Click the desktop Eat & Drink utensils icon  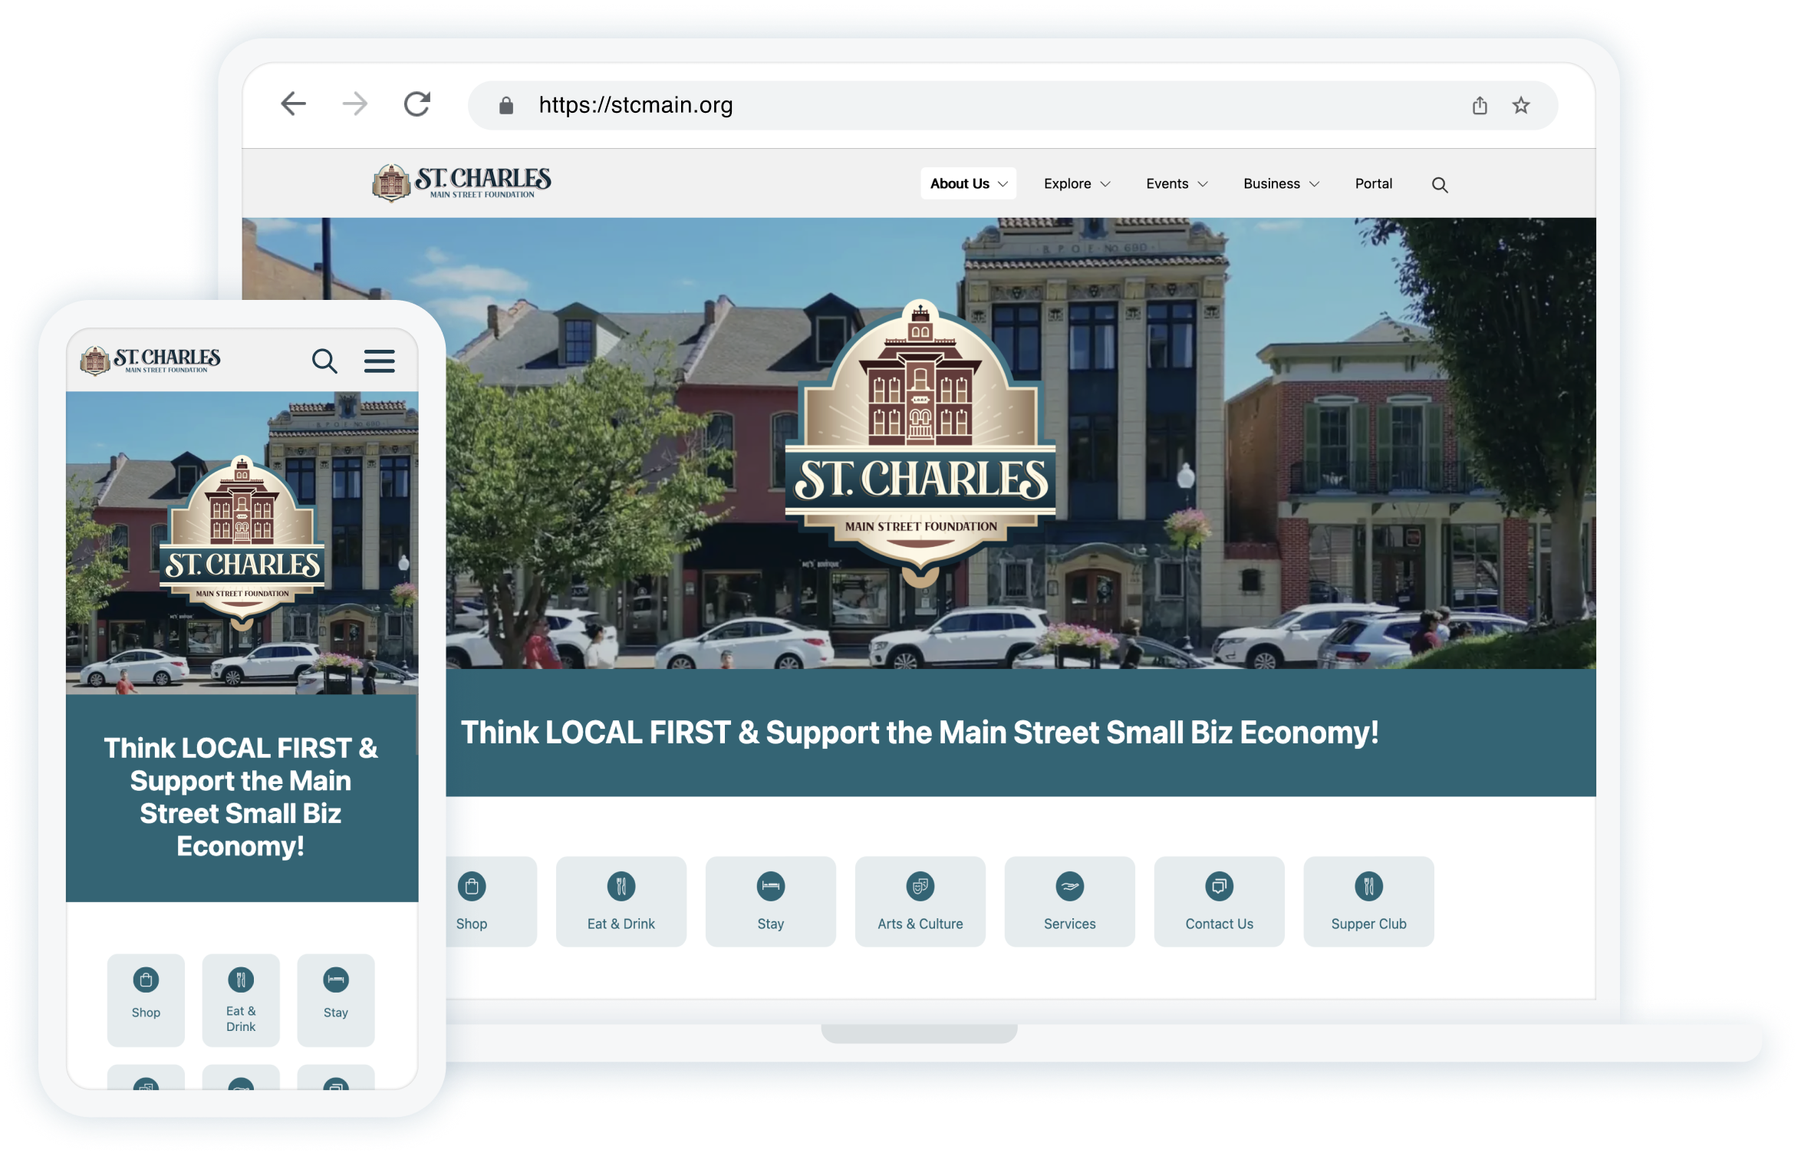click(x=621, y=887)
